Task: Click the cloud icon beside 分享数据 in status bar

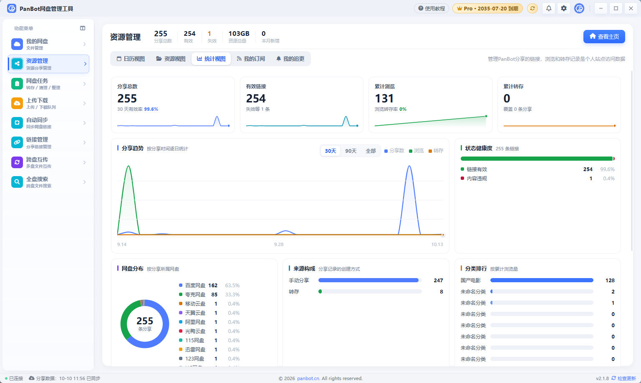Action: pyautogui.click(x=32, y=378)
